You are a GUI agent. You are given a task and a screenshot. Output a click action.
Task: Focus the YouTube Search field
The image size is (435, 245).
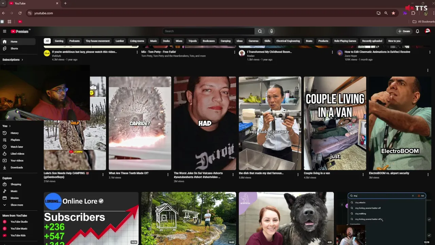208,31
